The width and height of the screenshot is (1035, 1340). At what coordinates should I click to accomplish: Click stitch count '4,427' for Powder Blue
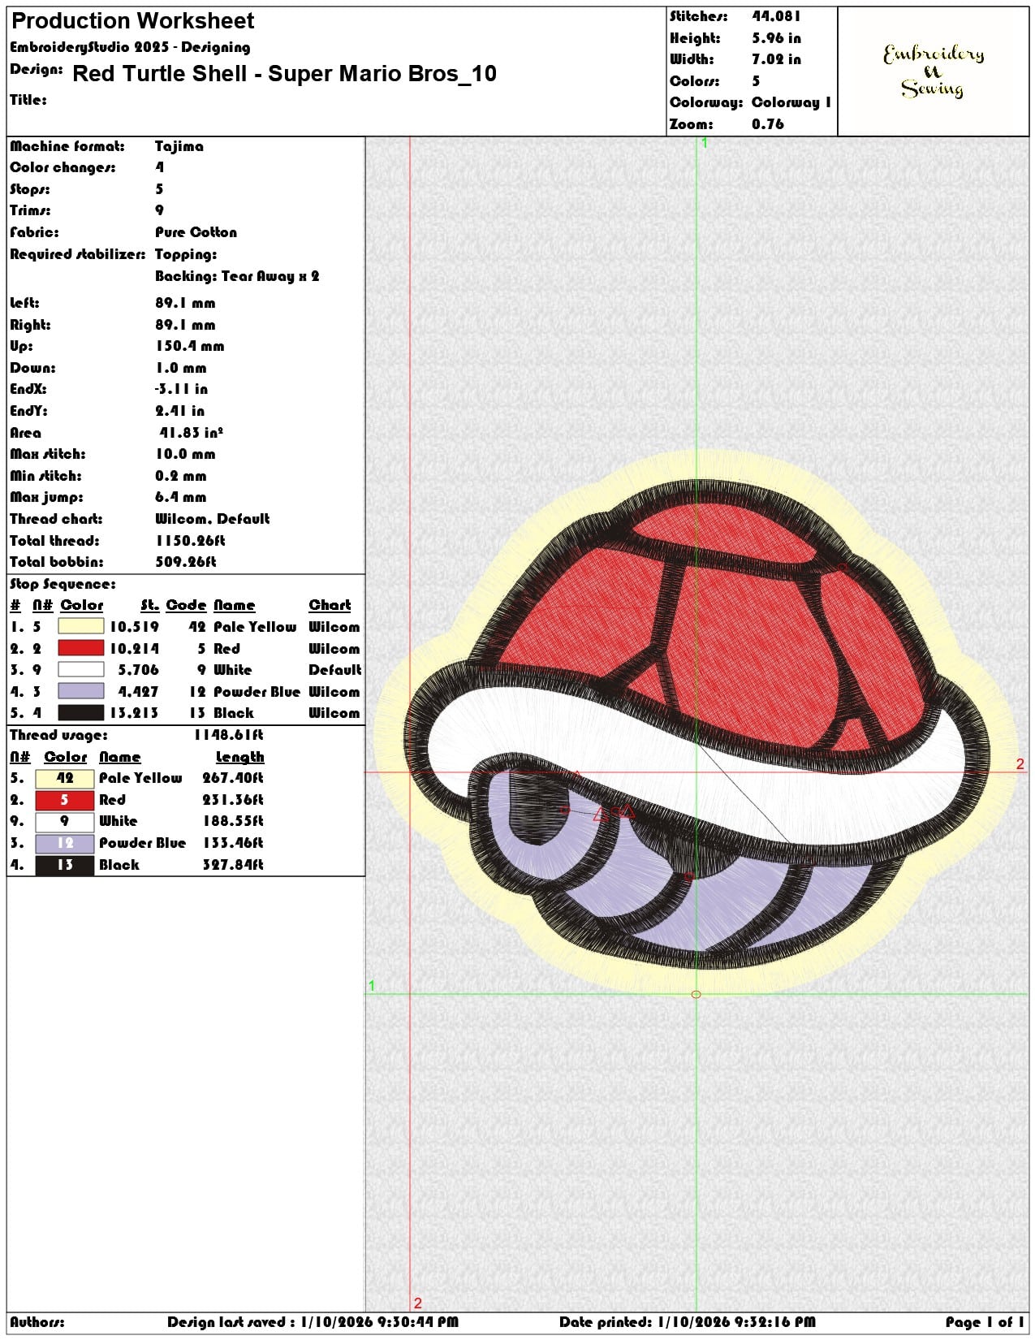click(x=138, y=691)
